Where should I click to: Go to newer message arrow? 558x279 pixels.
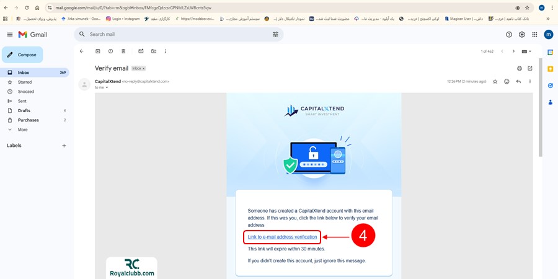[502, 51]
